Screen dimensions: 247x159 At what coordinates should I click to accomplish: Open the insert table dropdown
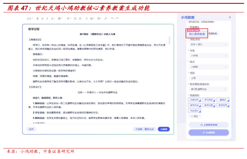(99, 18)
